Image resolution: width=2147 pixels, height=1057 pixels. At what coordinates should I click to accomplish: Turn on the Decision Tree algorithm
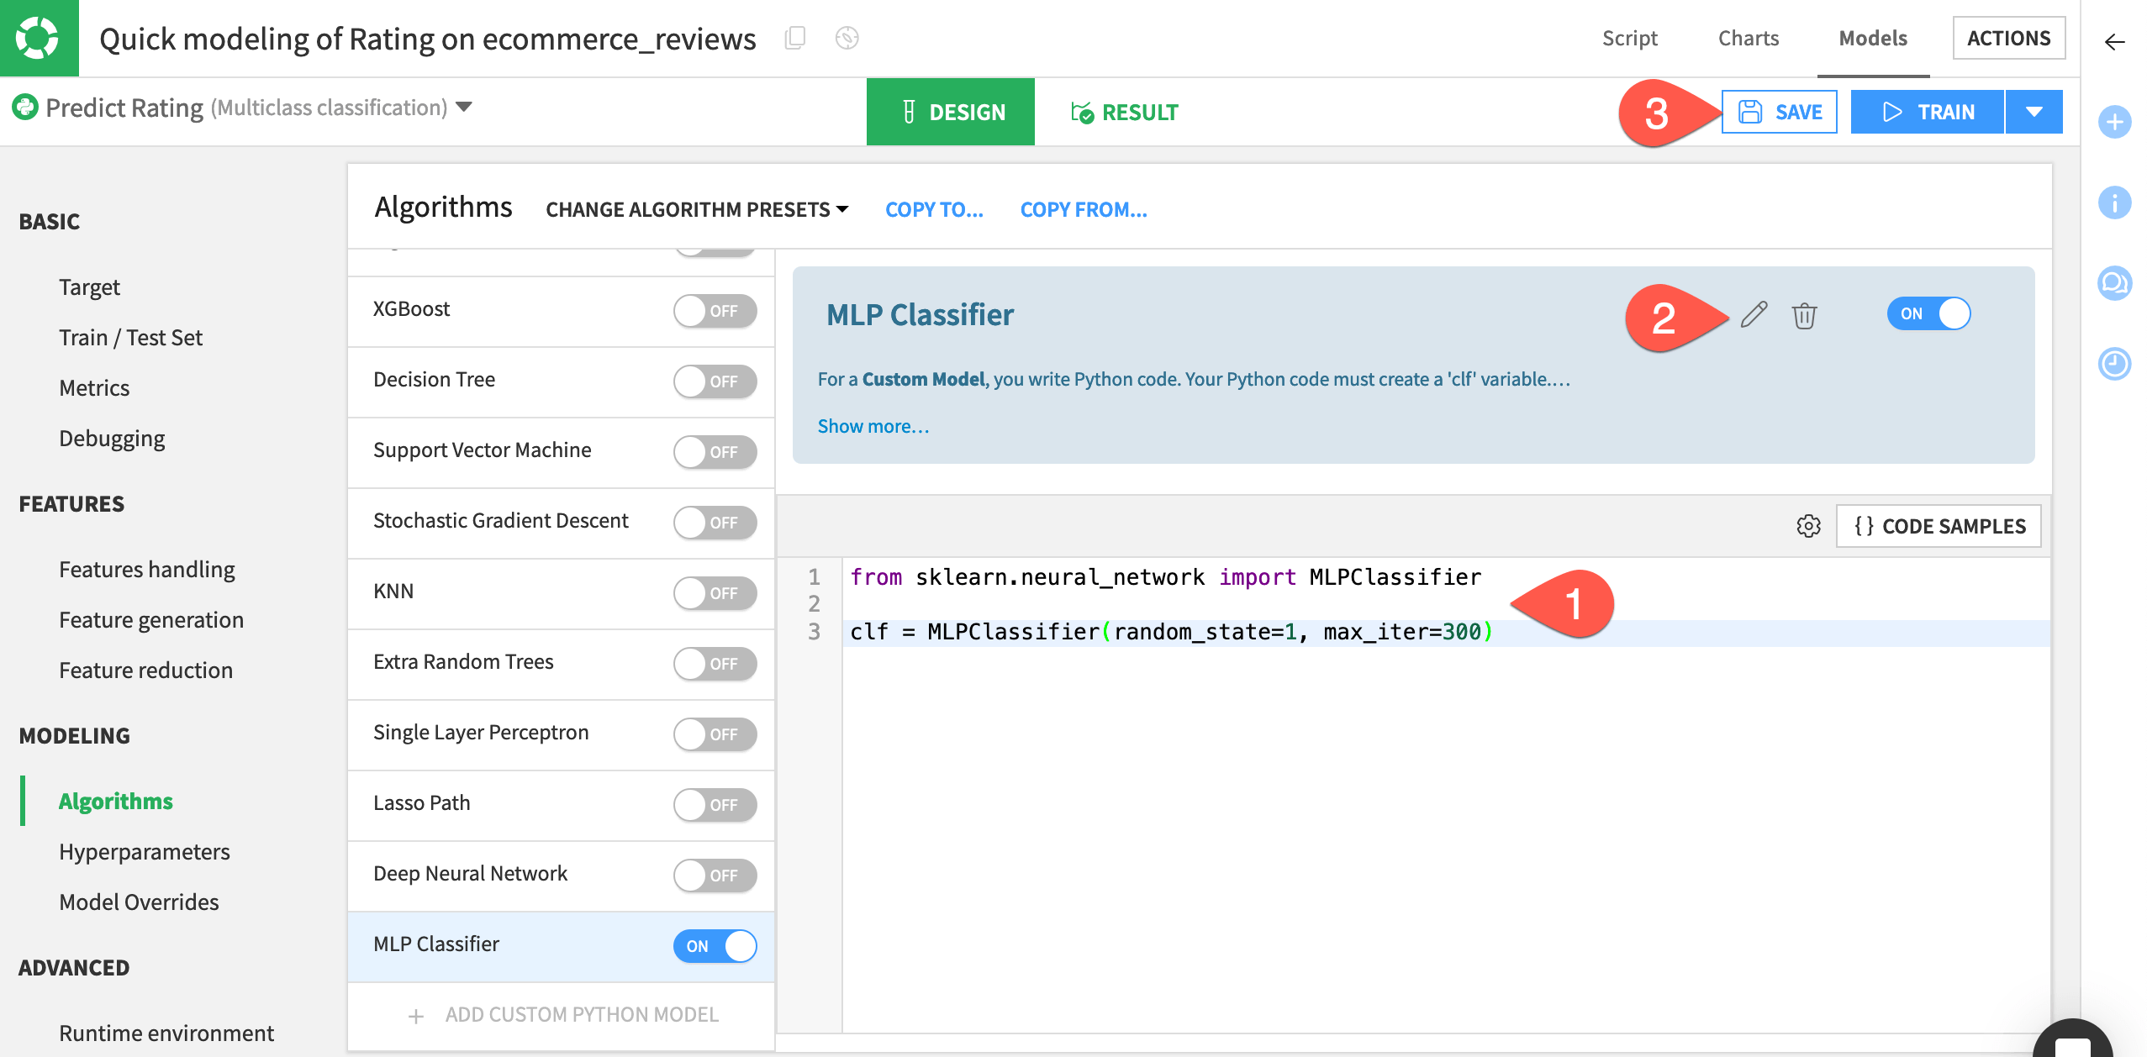point(715,381)
